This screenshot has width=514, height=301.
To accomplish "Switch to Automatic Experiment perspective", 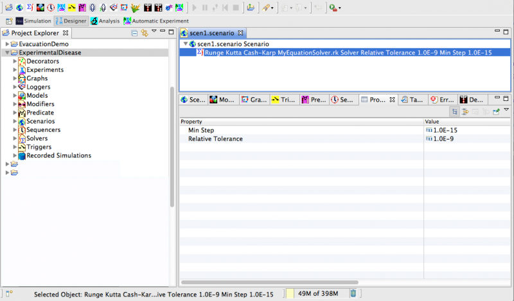I will (156, 21).
